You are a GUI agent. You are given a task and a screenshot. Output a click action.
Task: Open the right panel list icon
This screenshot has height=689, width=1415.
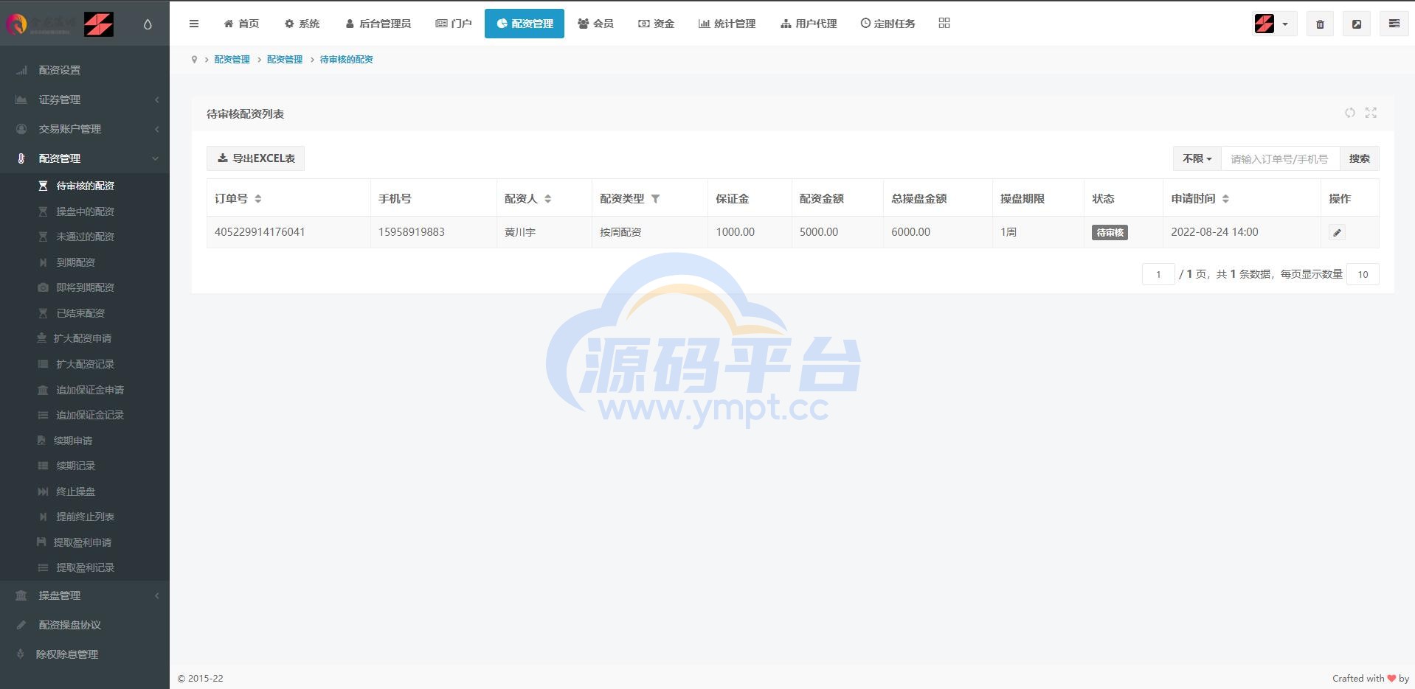1394,24
